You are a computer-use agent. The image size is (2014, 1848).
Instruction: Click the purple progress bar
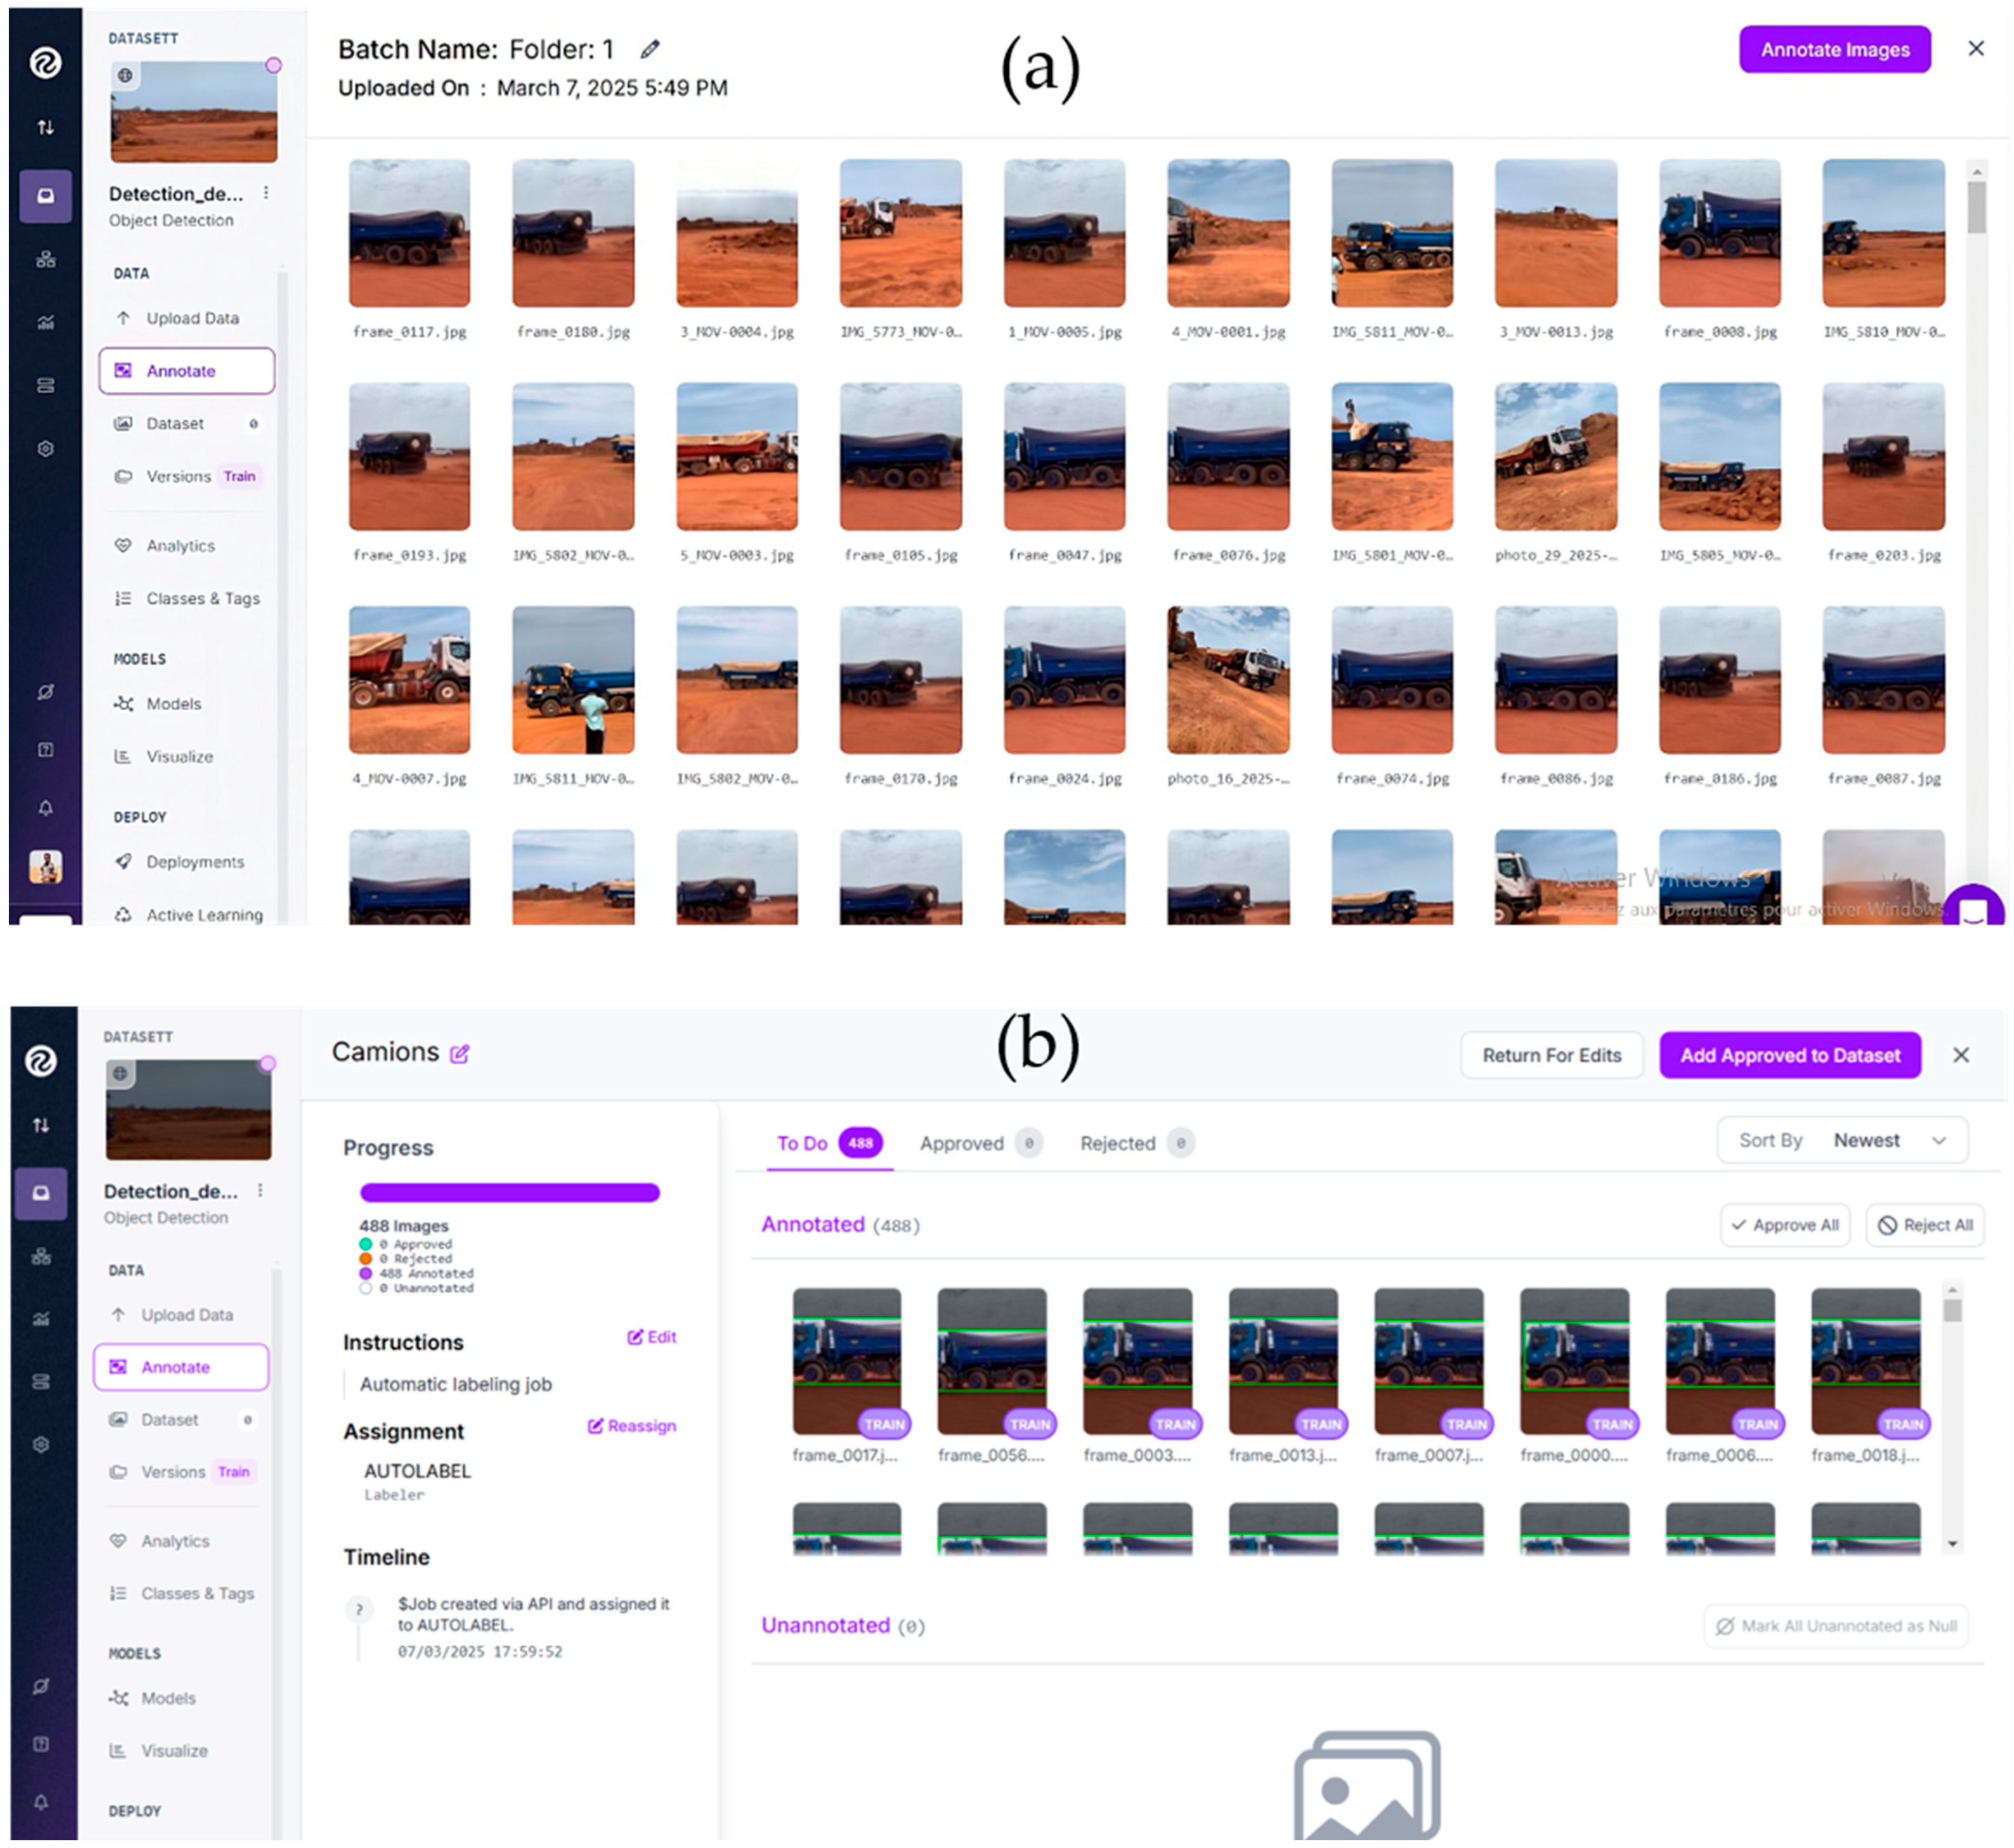coord(509,1192)
